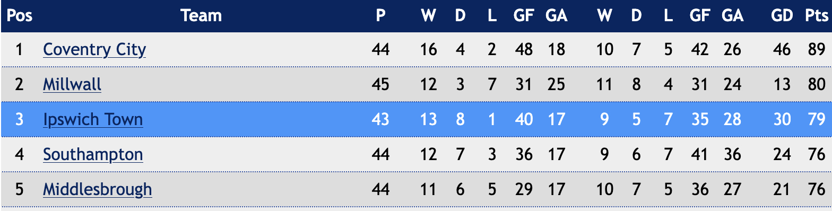
Task: Click the P (played) column header
Action: click(x=380, y=15)
